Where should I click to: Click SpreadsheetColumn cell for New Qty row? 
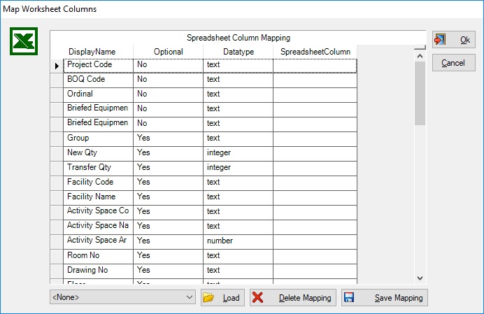[x=315, y=152]
